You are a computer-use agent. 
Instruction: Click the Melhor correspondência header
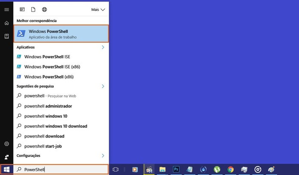point(36,21)
